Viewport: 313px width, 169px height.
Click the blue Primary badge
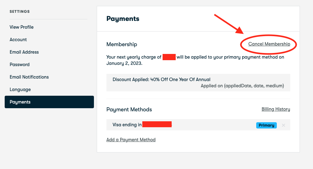point(266,125)
